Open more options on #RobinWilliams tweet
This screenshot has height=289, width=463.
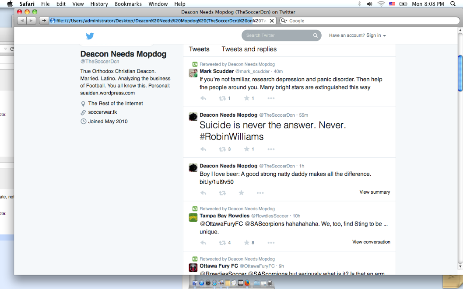(271, 149)
